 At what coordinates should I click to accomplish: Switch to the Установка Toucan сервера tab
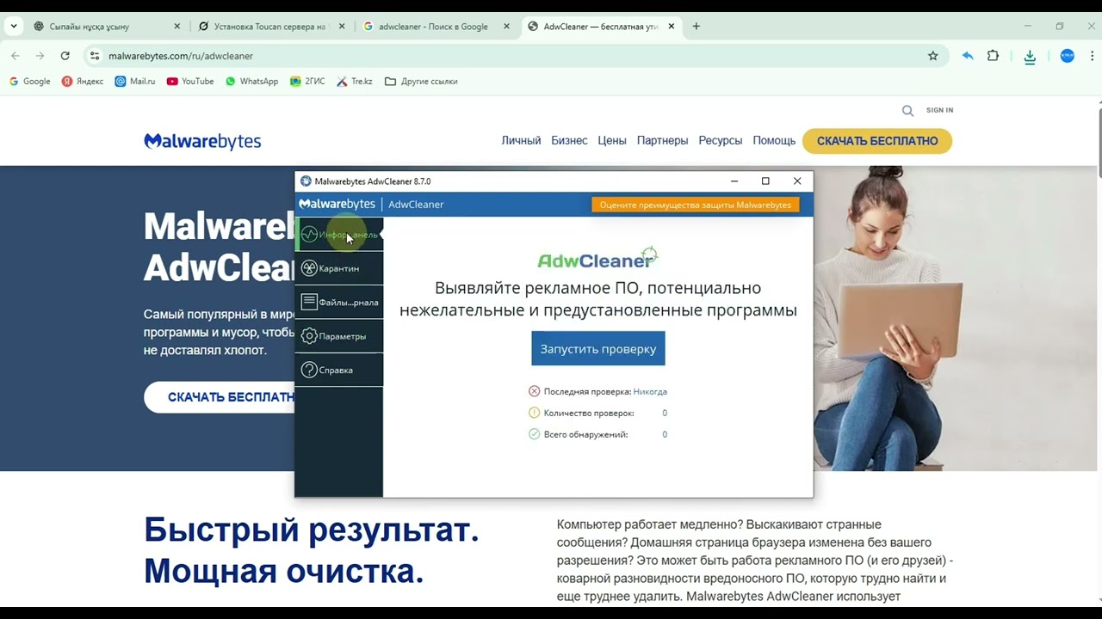point(271,27)
